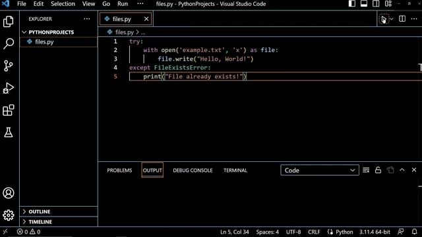Switch to the DEBUG CONSOLE tab
The image size is (422, 237).
click(x=193, y=171)
